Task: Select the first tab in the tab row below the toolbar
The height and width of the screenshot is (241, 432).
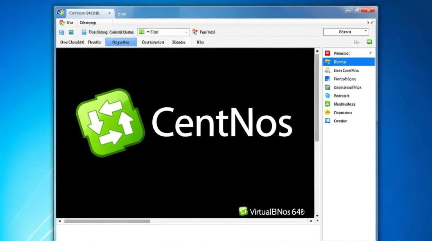Action: [x=72, y=42]
